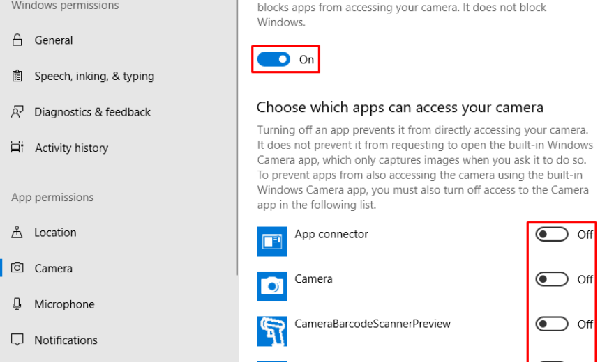Click the Camera app name in list
This screenshot has width=600, height=362.
(313, 278)
